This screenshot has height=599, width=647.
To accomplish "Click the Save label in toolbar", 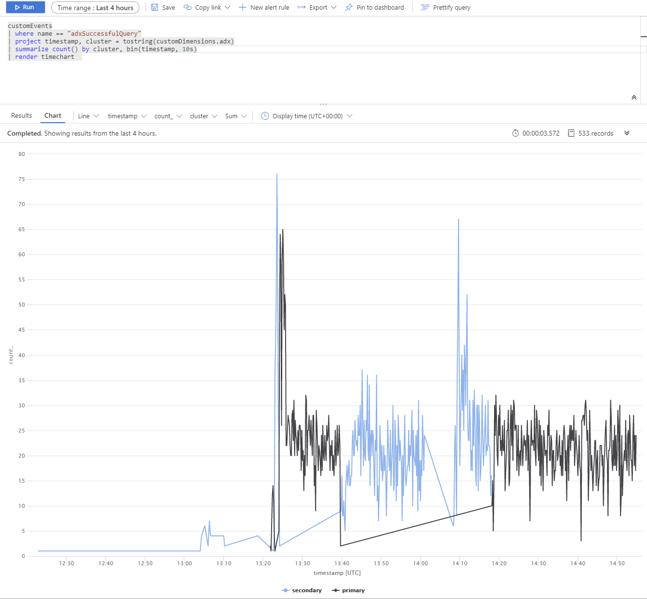I will (x=168, y=8).
